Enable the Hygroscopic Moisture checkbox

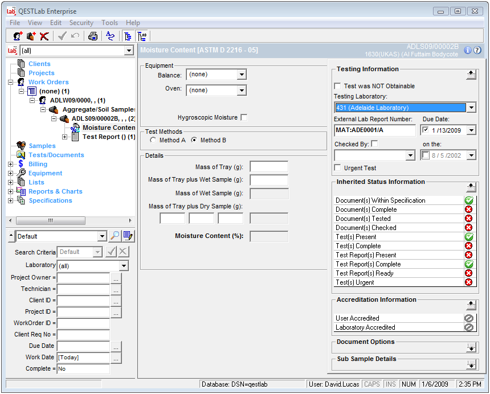[244, 118]
